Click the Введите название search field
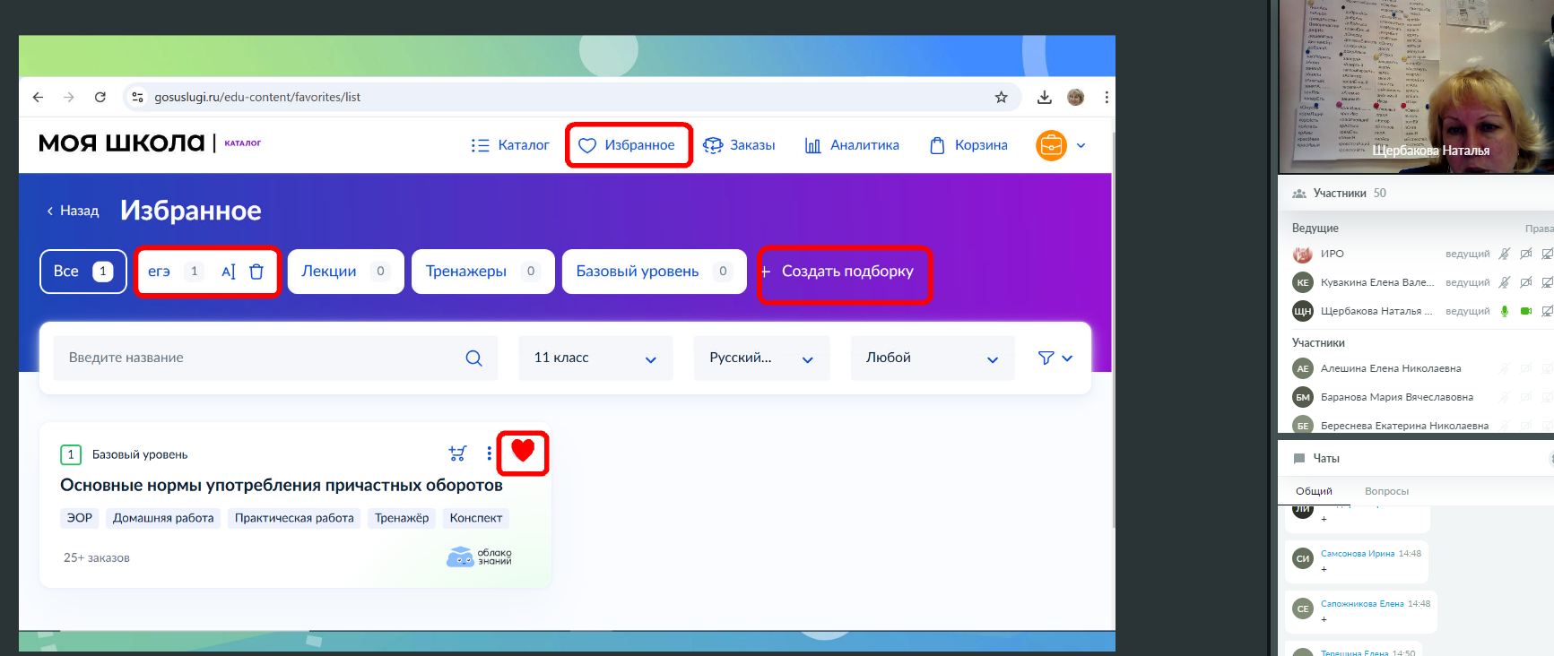Screen dimensions: 1554x656 pyautogui.click(x=260, y=358)
